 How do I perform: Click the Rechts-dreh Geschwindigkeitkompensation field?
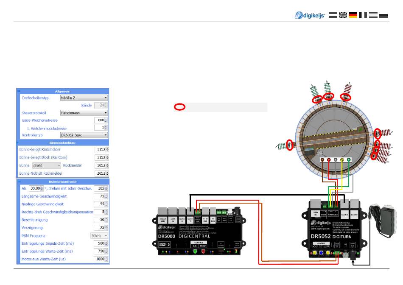pyautogui.click(x=101, y=212)
